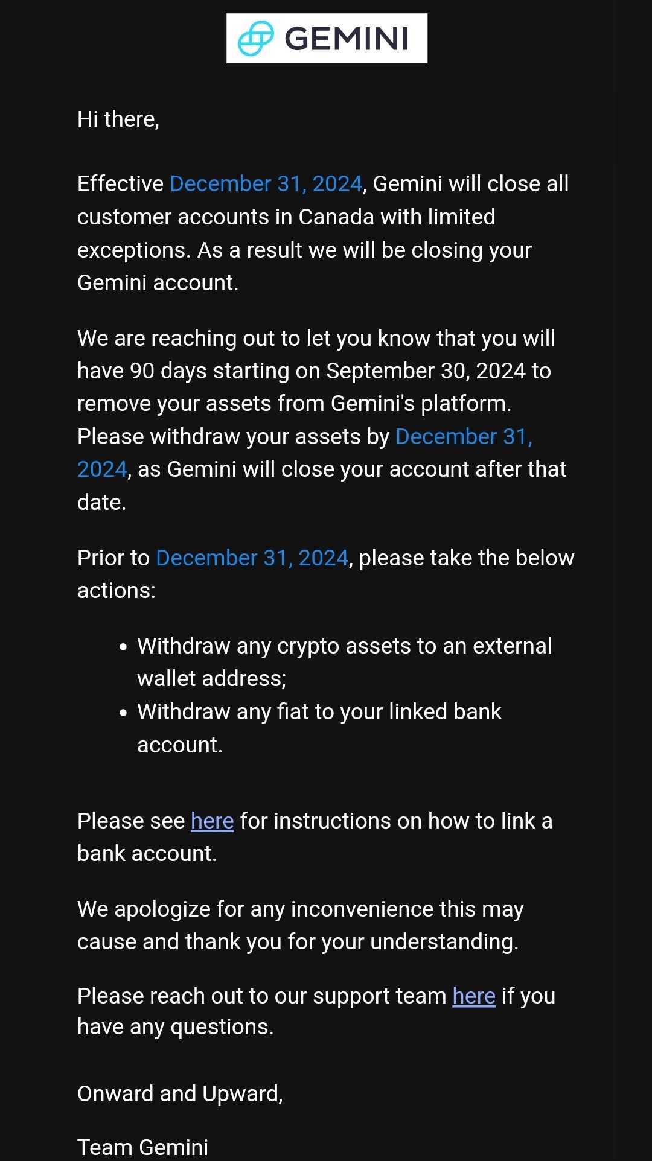Open 'here' link to contact support team
652x1161 pixels.
[474, 996]
